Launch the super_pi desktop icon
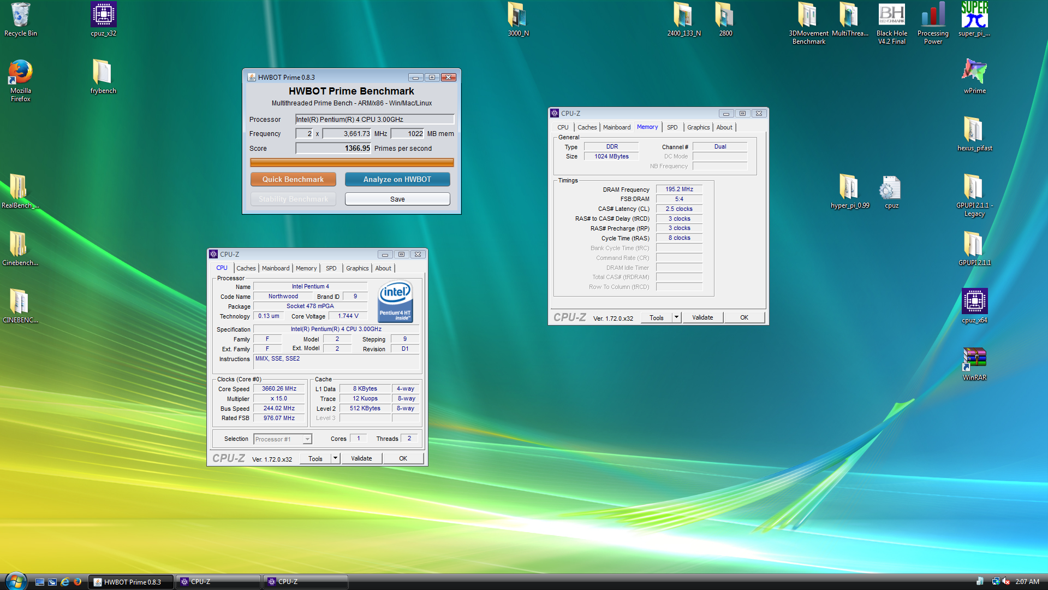The width and height of the screenshot is (1048, 590). (974, 20)
